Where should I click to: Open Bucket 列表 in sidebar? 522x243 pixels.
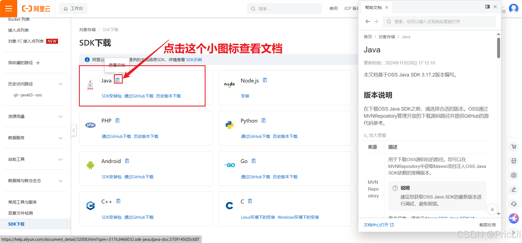click(19, 19)
